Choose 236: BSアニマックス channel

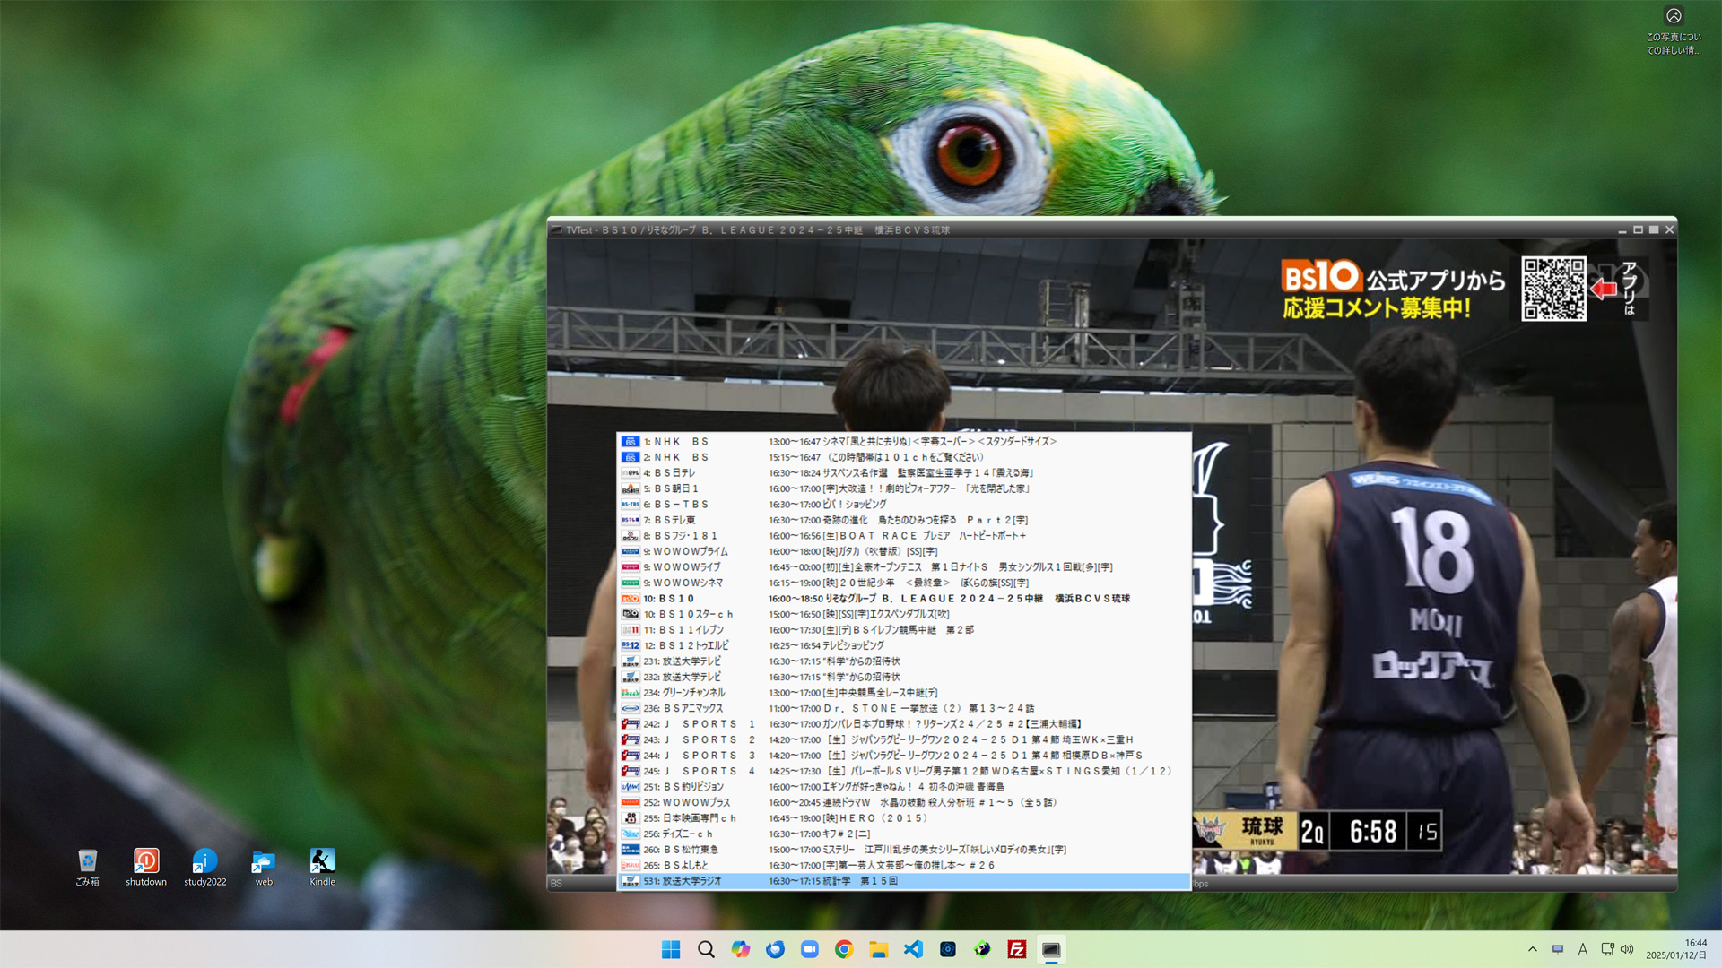904,708
